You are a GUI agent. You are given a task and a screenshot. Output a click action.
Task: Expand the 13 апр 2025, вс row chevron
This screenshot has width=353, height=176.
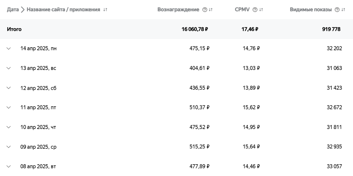point(9,68)
